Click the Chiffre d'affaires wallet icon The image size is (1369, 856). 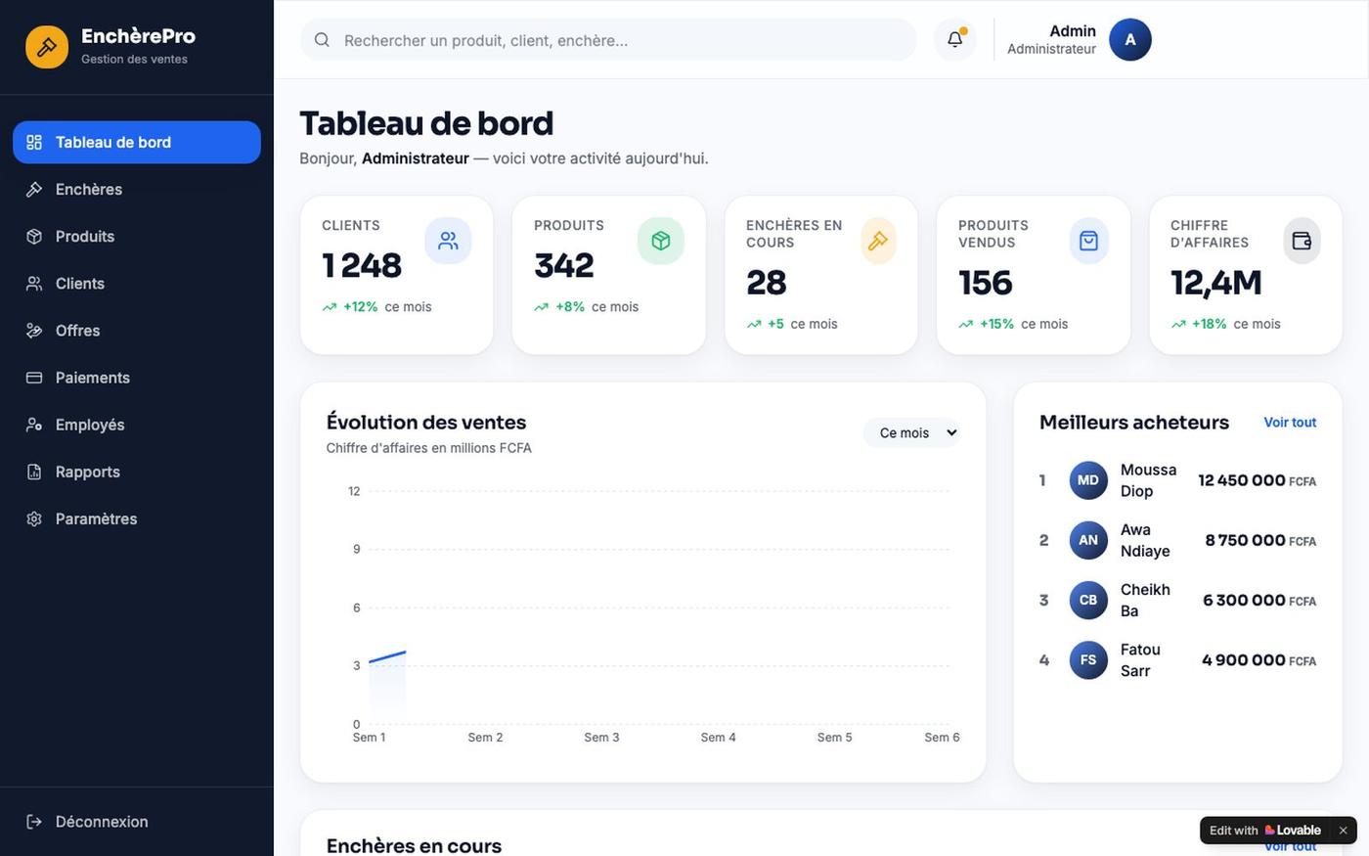pos(1302,241)
